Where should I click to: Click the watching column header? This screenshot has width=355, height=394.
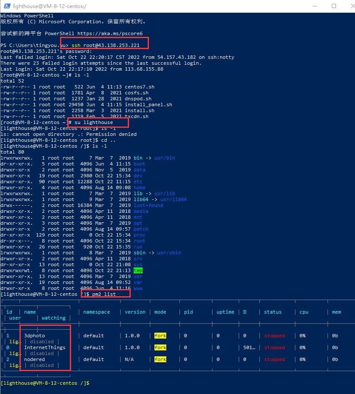pos(53,318)
